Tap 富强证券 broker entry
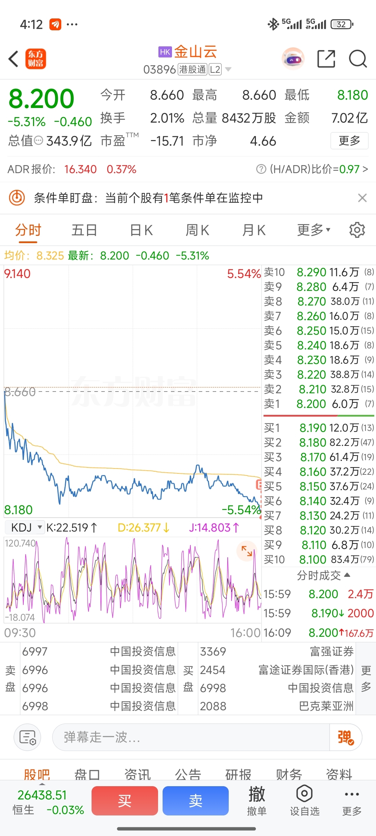The width and height of the screenshot is (376, 836). 277,651
